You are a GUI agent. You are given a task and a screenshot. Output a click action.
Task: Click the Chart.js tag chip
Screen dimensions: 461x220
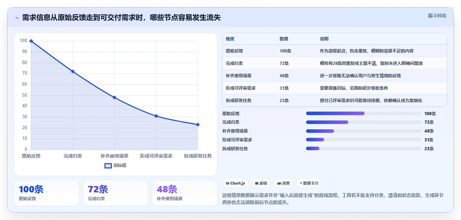pyautogui.click(x=236, y=183)
